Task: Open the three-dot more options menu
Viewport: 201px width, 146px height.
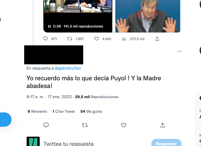Action: point(179,51)
